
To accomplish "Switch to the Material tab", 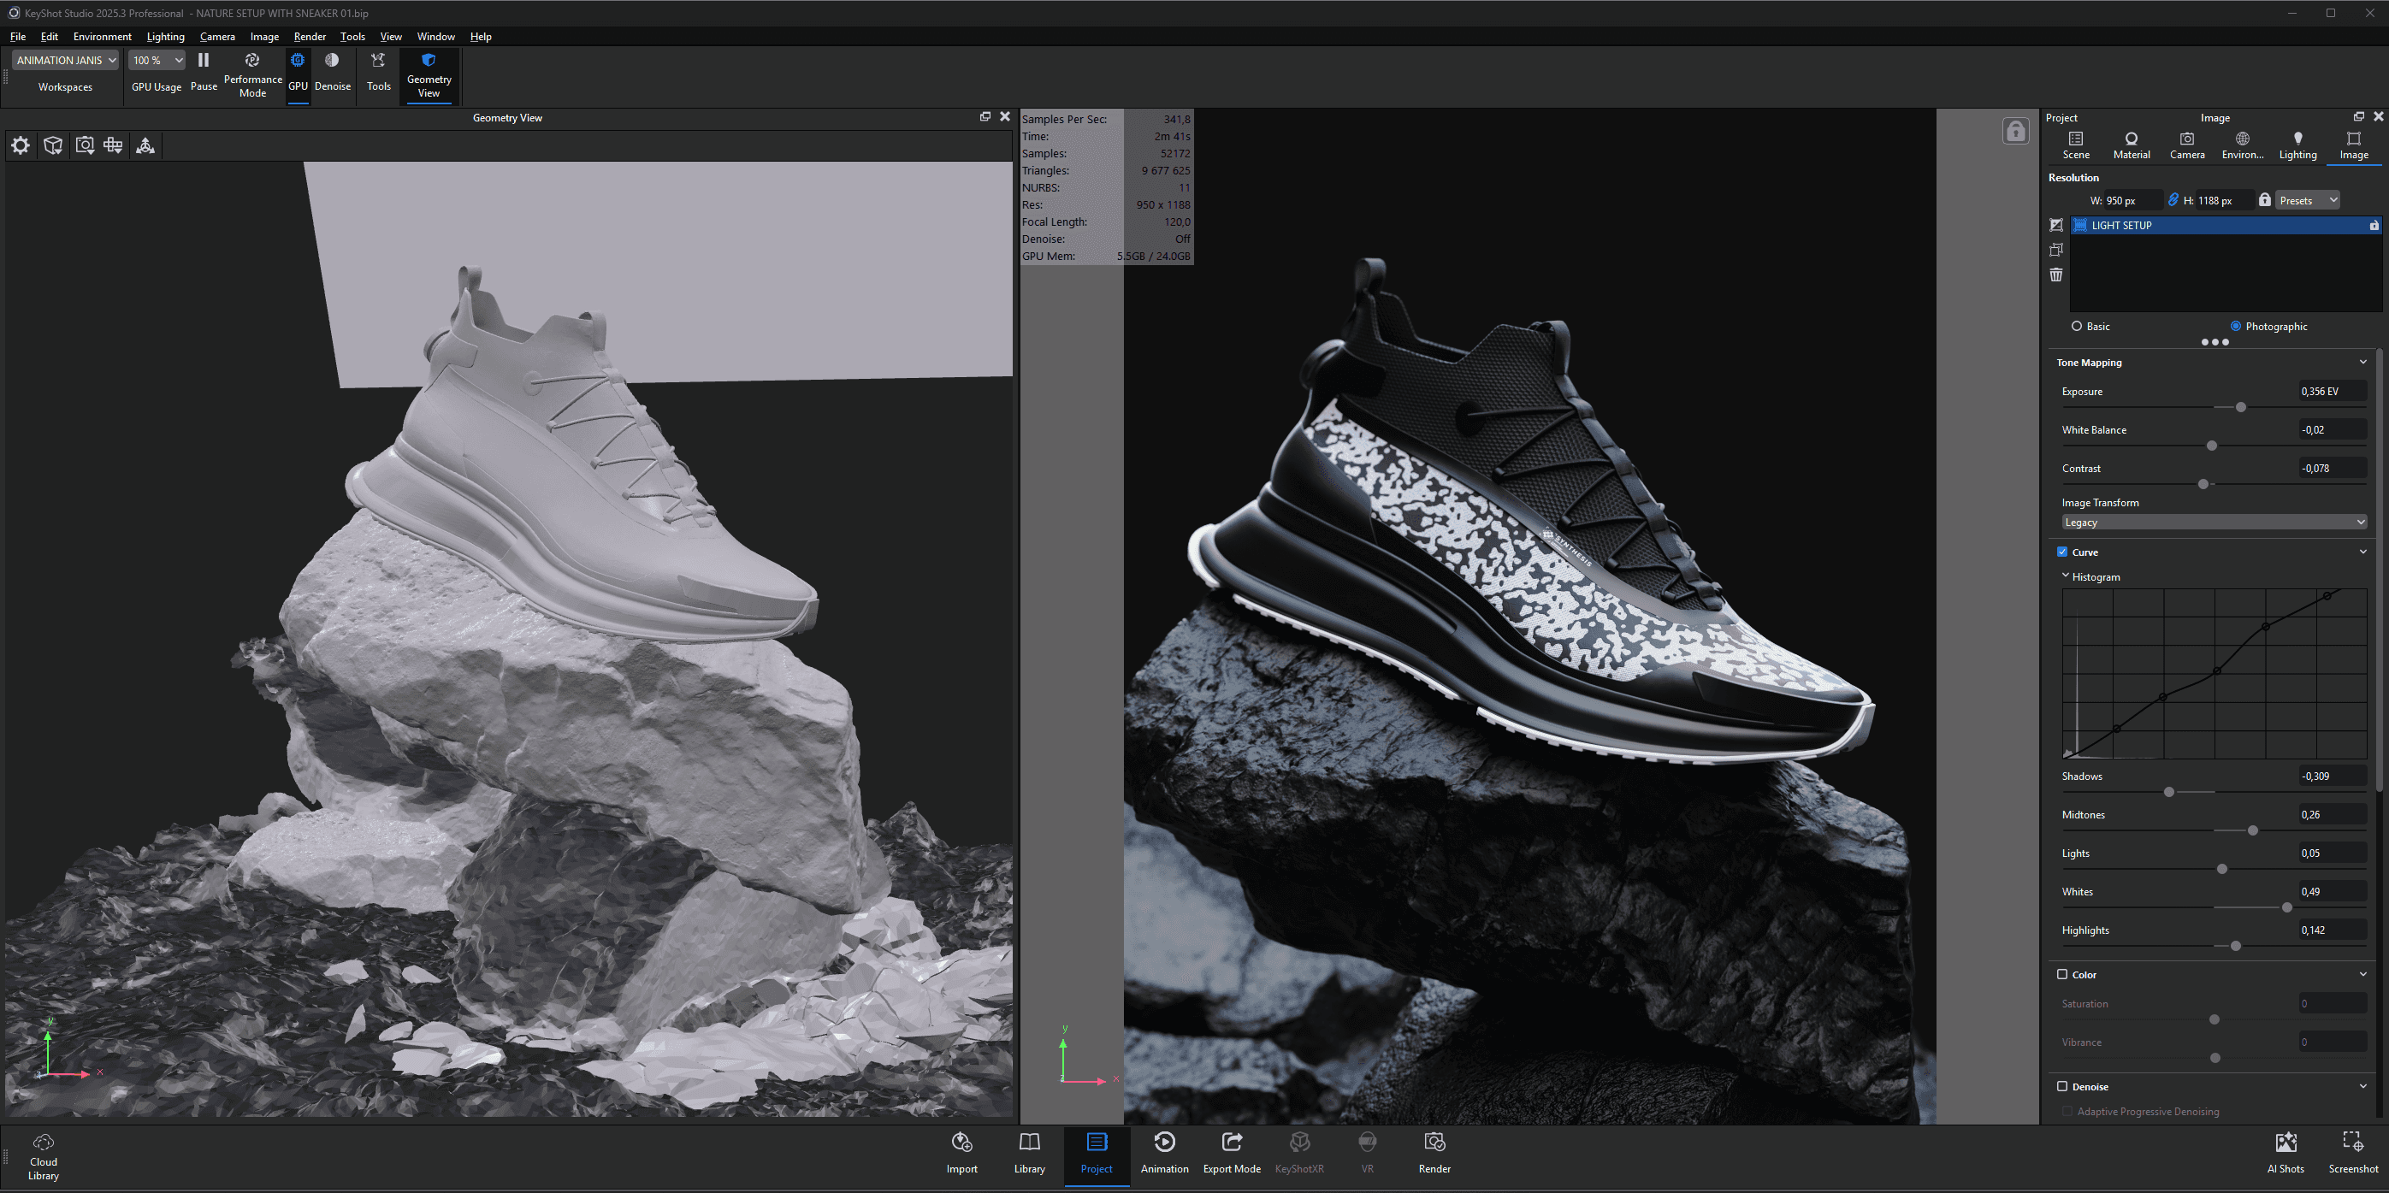I will click(x=2130, y=145).
